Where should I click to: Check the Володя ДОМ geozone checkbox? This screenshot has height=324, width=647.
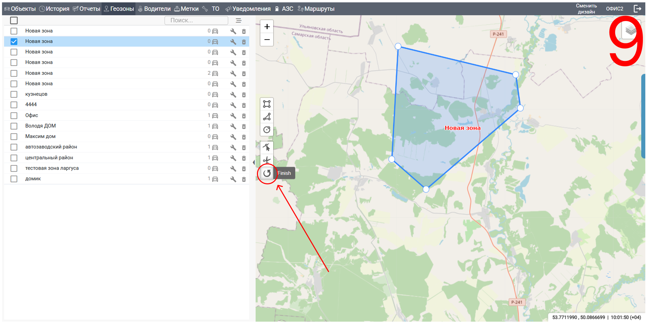pos(14,126)
